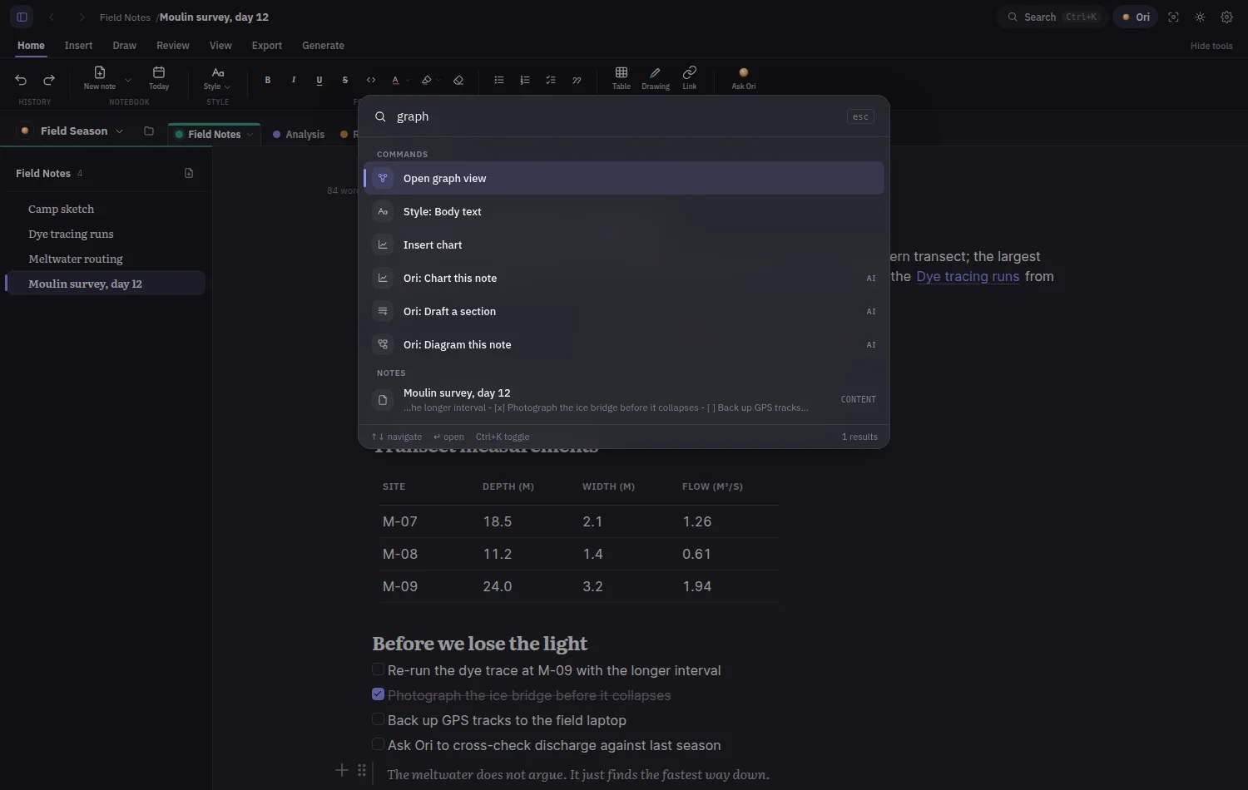Toggle the sidebar panel icon
This screenshot has width=1248, height=790.
(x=22, y=17)
